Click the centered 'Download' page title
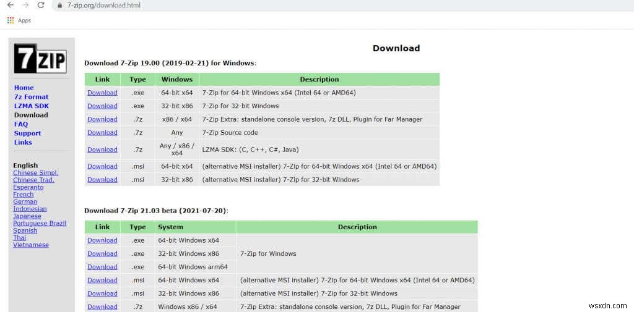The height and width of the screenshot is (312, 634). pyautogui.click(x=396, y=48)
